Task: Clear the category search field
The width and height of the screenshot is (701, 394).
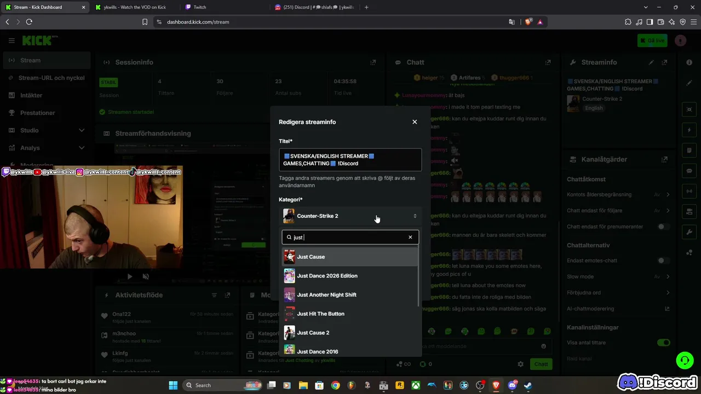Action: pyautogui.click(x=410, y=237)
